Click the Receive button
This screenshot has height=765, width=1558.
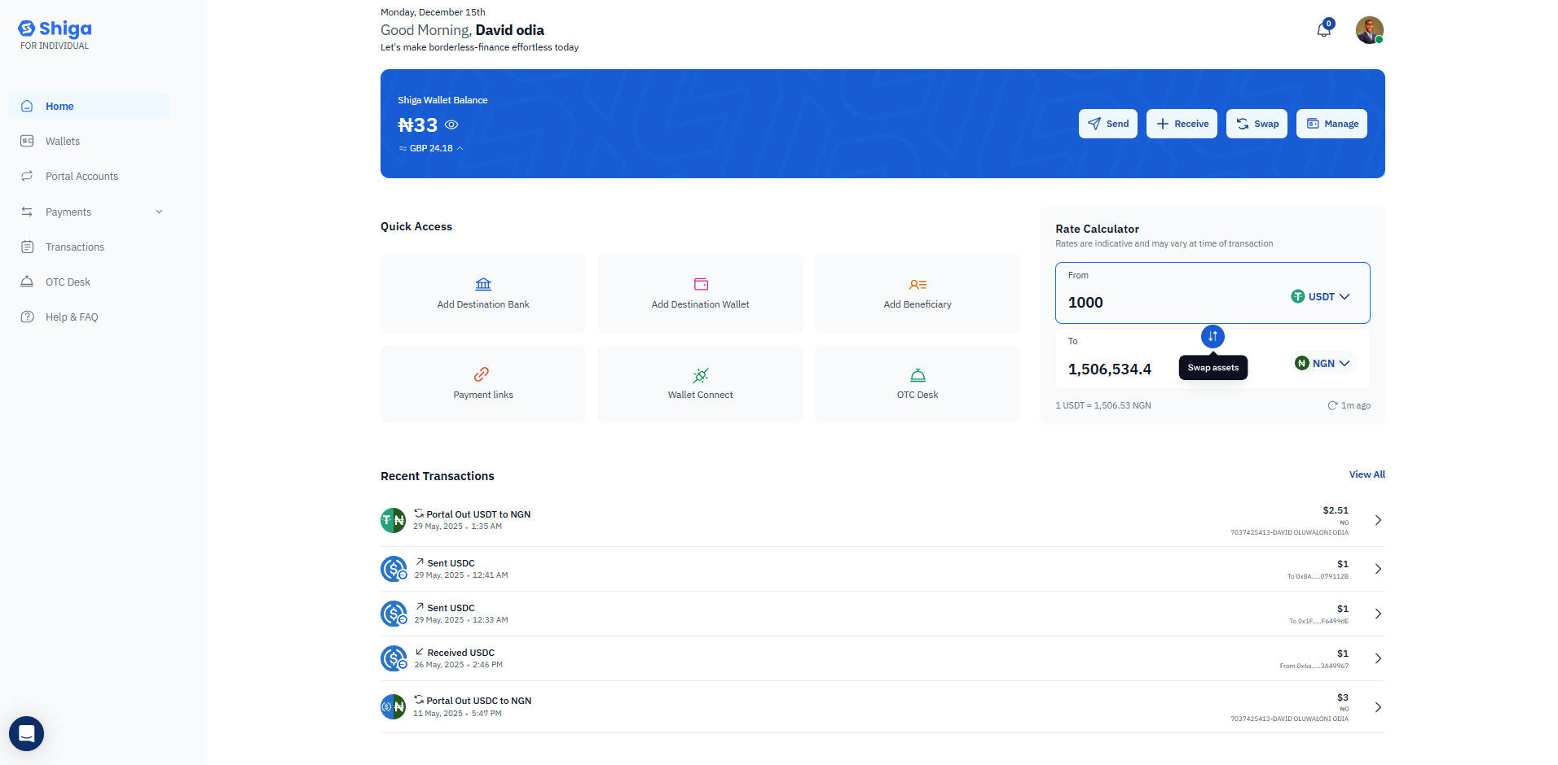click(x=1182, y=124)
